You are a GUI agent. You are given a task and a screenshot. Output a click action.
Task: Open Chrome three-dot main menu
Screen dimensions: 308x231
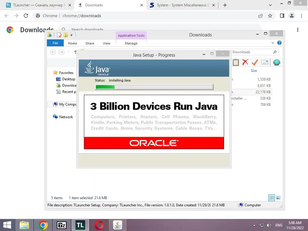coord(301,16)
